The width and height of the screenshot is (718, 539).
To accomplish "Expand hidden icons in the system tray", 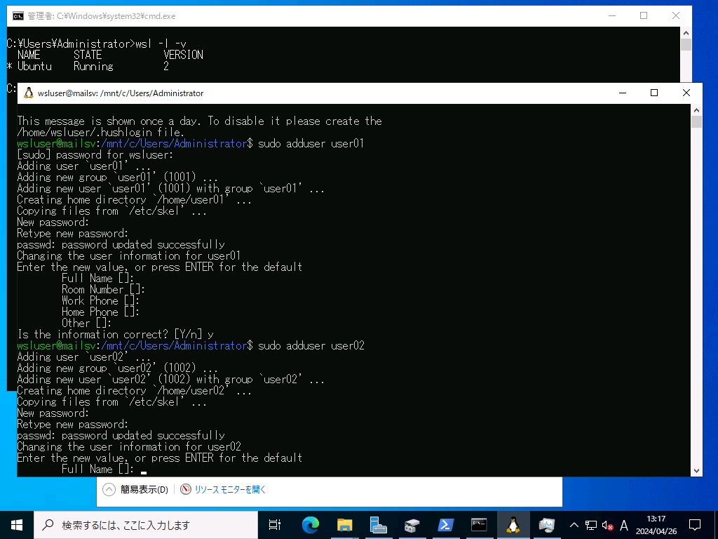I will pos(574,524).
